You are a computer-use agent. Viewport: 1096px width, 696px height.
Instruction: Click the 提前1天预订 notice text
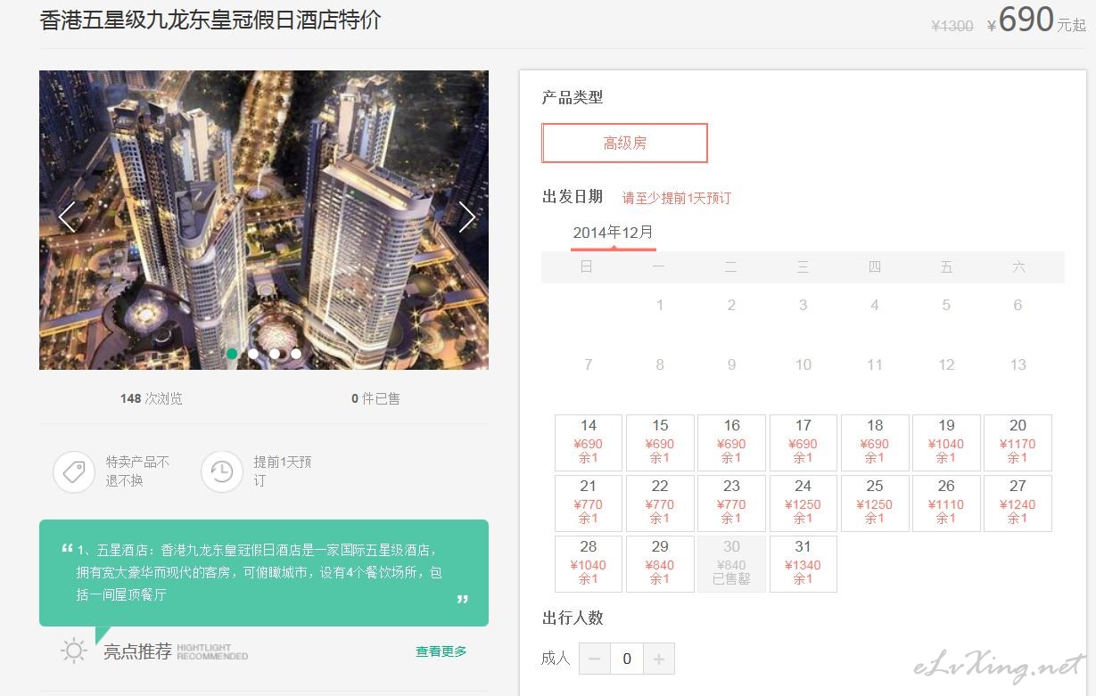283,471
